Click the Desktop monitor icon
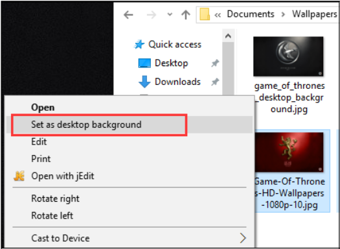340x249 pixels. point(144,63)
